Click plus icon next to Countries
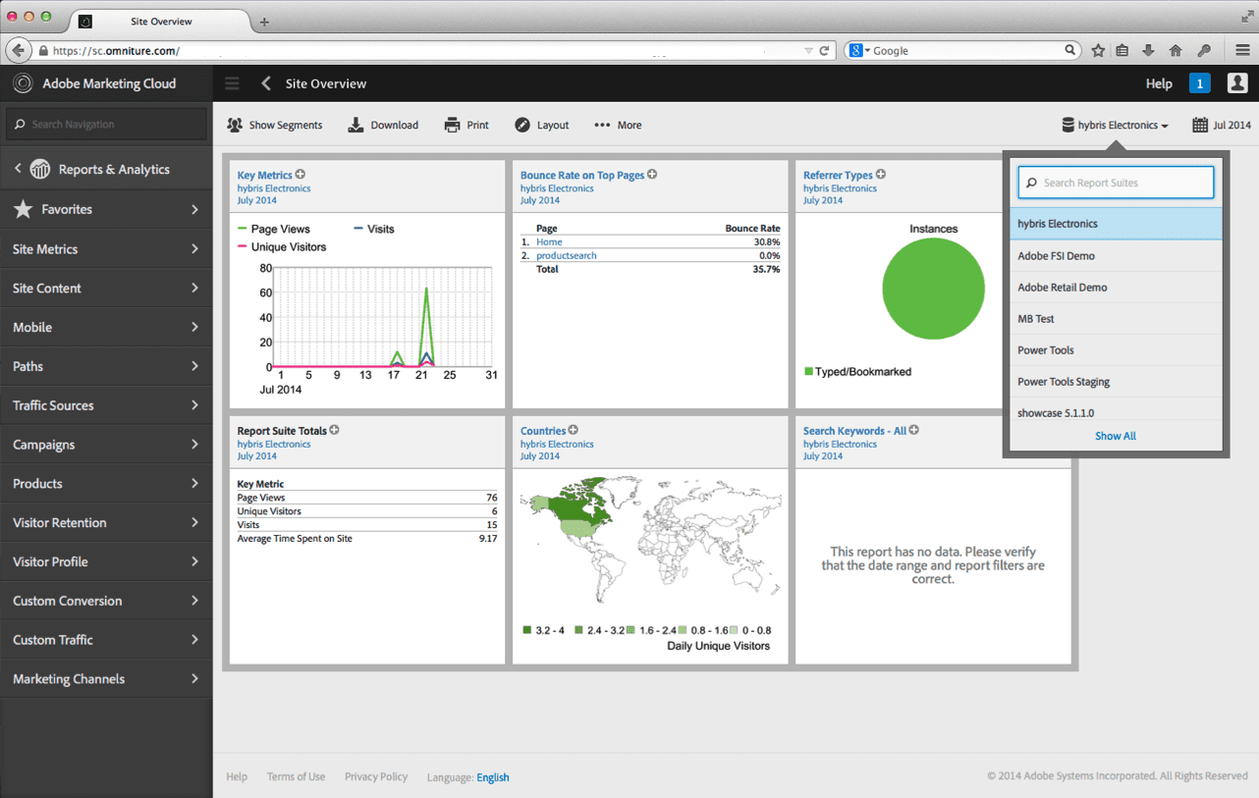Image resolution: width=1259 pixels, height=798 pixels. click(x=574, y=430)
